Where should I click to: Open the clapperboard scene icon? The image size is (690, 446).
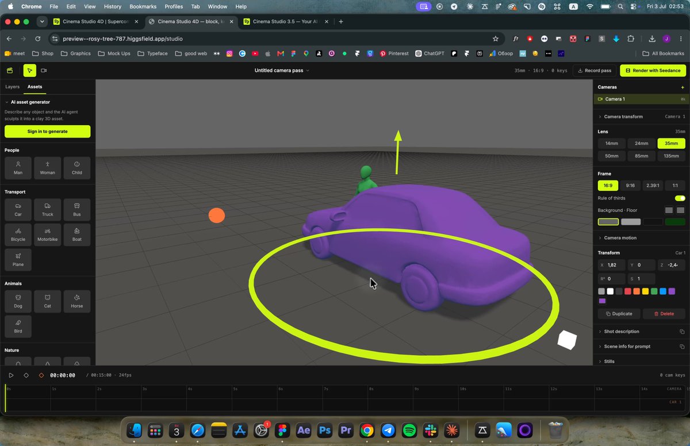click(x=10, y=70)
